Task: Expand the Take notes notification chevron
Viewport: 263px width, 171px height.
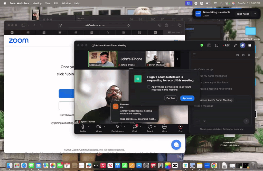Action: coord(255,14)
